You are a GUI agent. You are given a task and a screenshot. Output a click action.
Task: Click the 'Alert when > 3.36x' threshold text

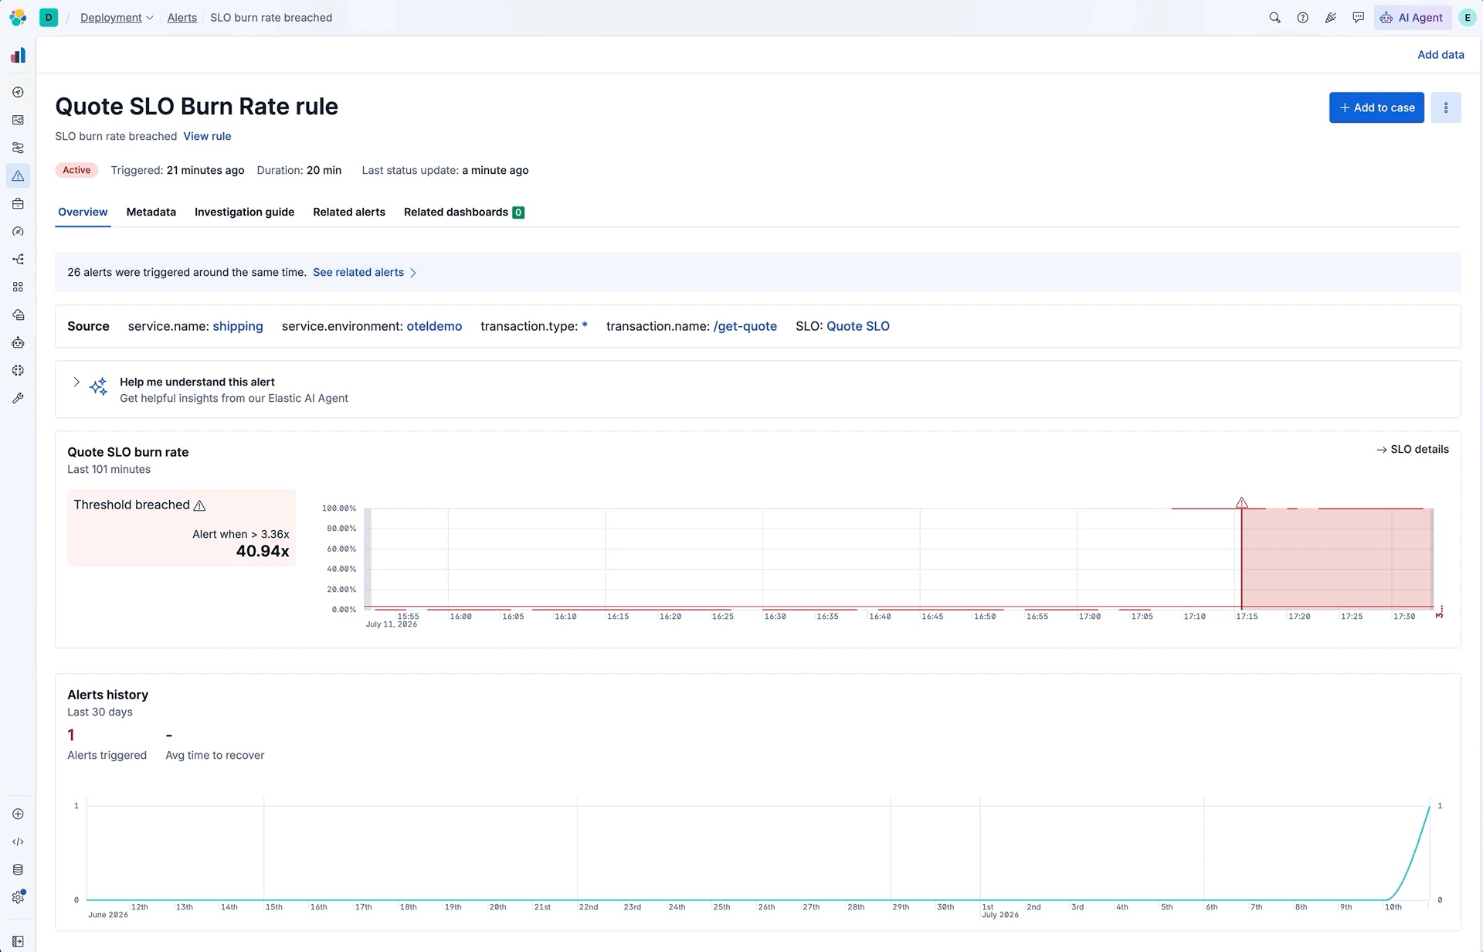(241, 534)
